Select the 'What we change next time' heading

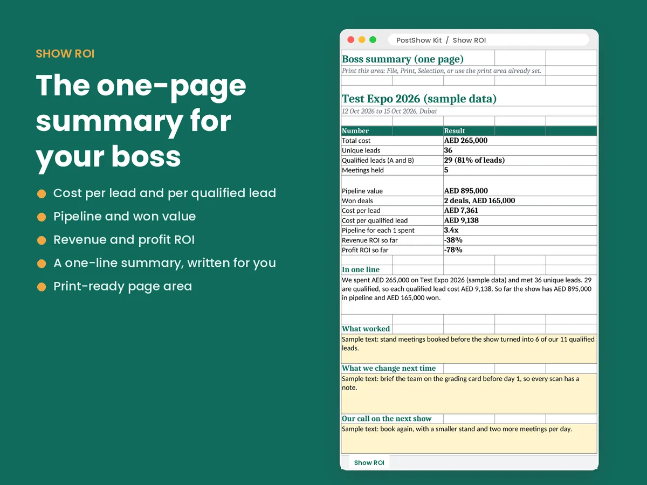[x=392, y=368]
